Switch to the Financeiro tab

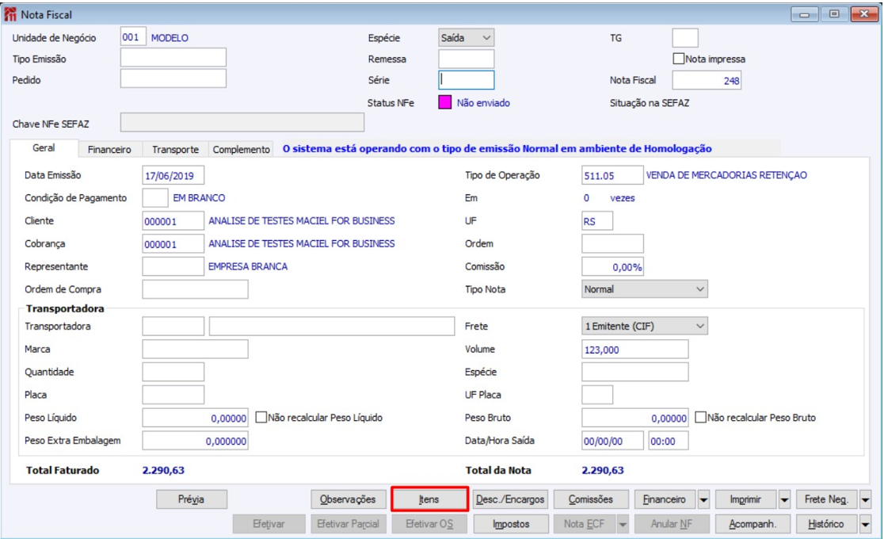pos(109,150)
